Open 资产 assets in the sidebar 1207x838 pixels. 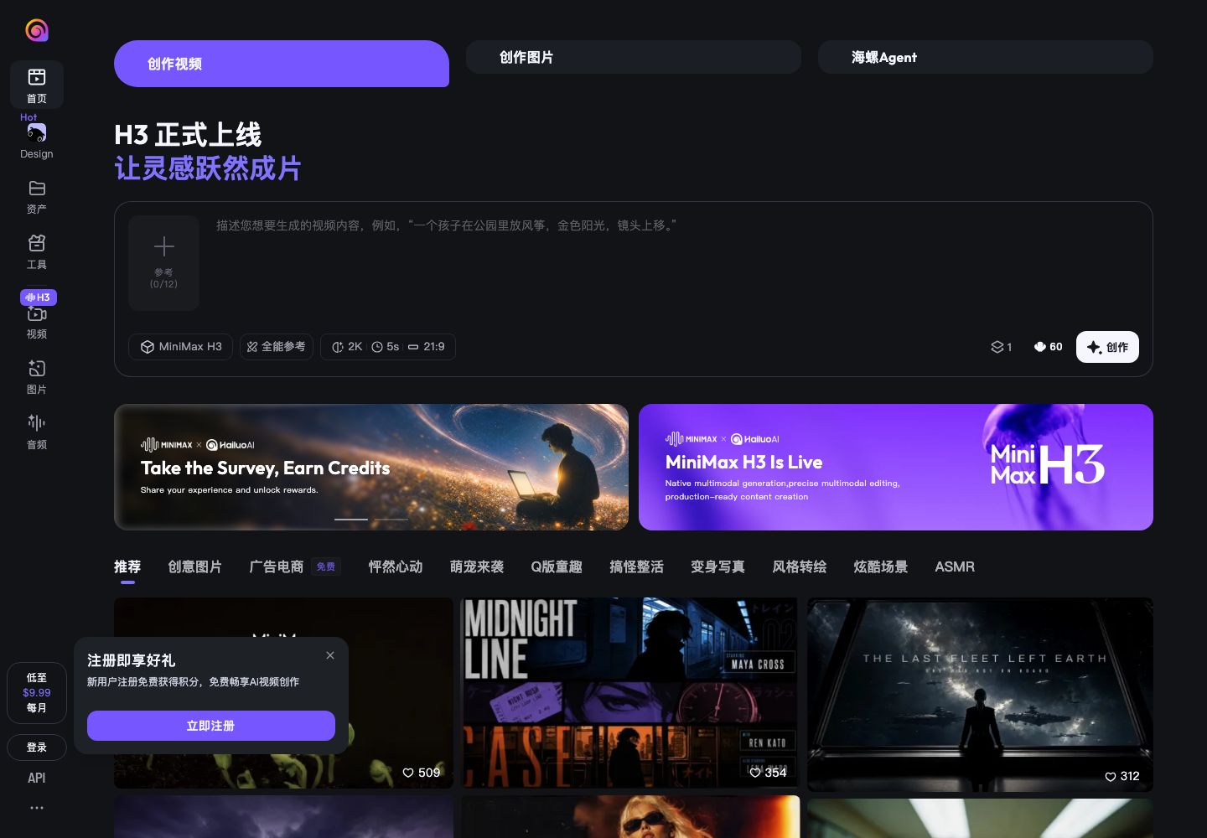point(37,197)
